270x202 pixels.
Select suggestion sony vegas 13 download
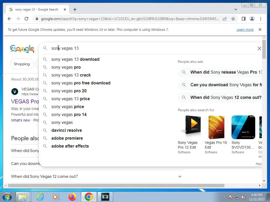(75, 59)
